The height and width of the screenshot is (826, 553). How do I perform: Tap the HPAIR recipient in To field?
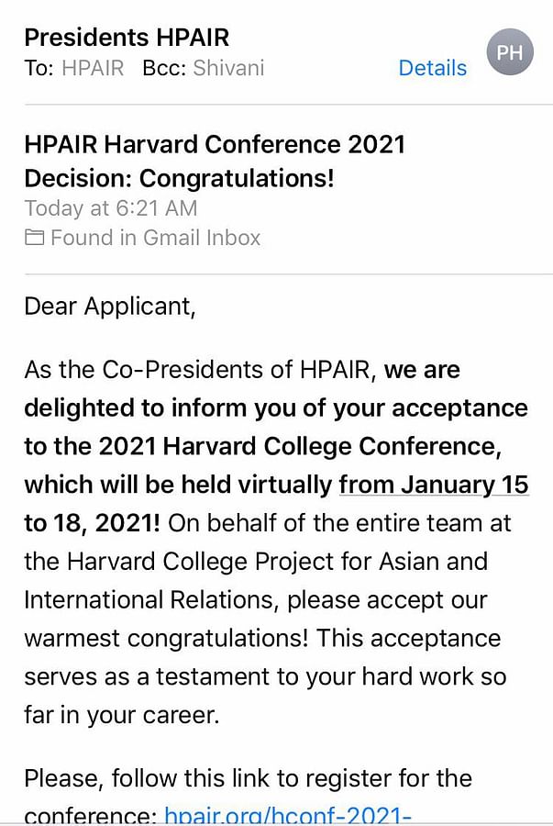93,68
